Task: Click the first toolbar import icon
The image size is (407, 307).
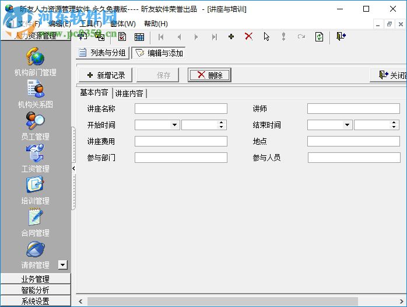Action: coord(83,36)
